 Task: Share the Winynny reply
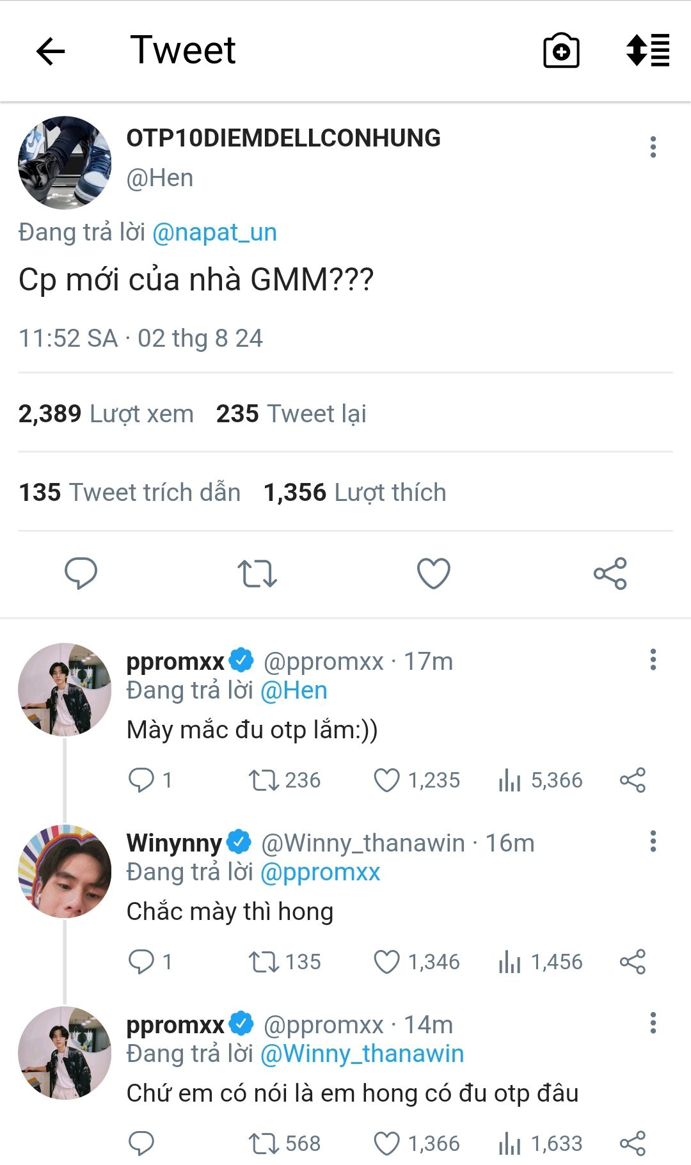click(632, 962)
